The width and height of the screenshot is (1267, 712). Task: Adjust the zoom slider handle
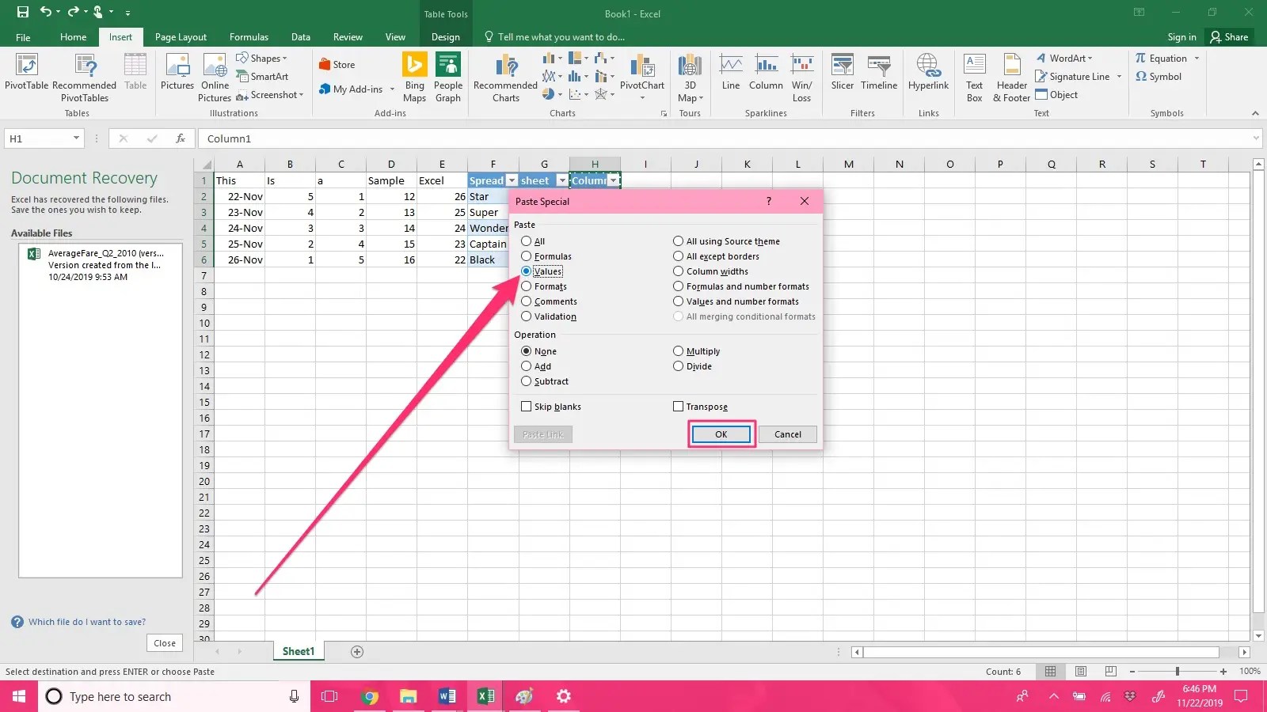(1178, 671)
